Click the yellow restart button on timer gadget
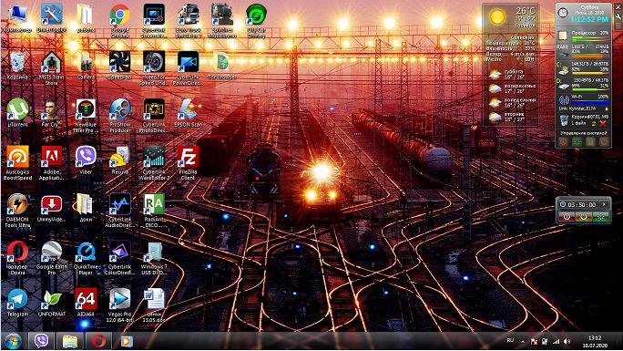 click(583, 217)
